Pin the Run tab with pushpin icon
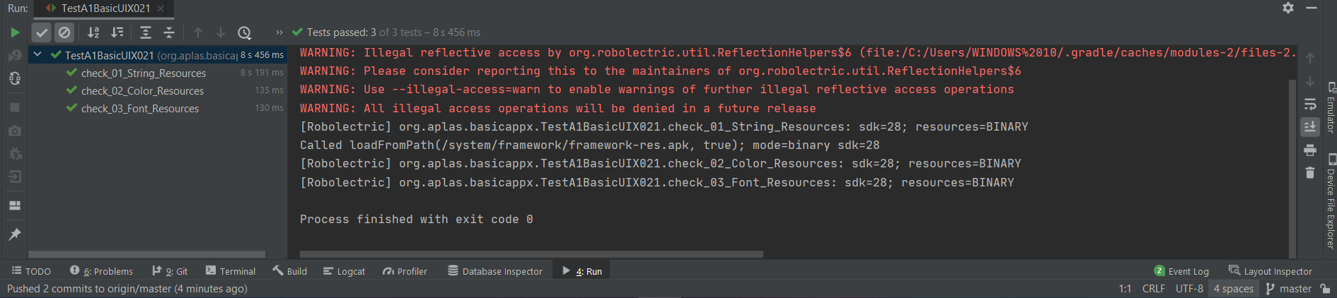1337x298 pixels. coord(15,234)
